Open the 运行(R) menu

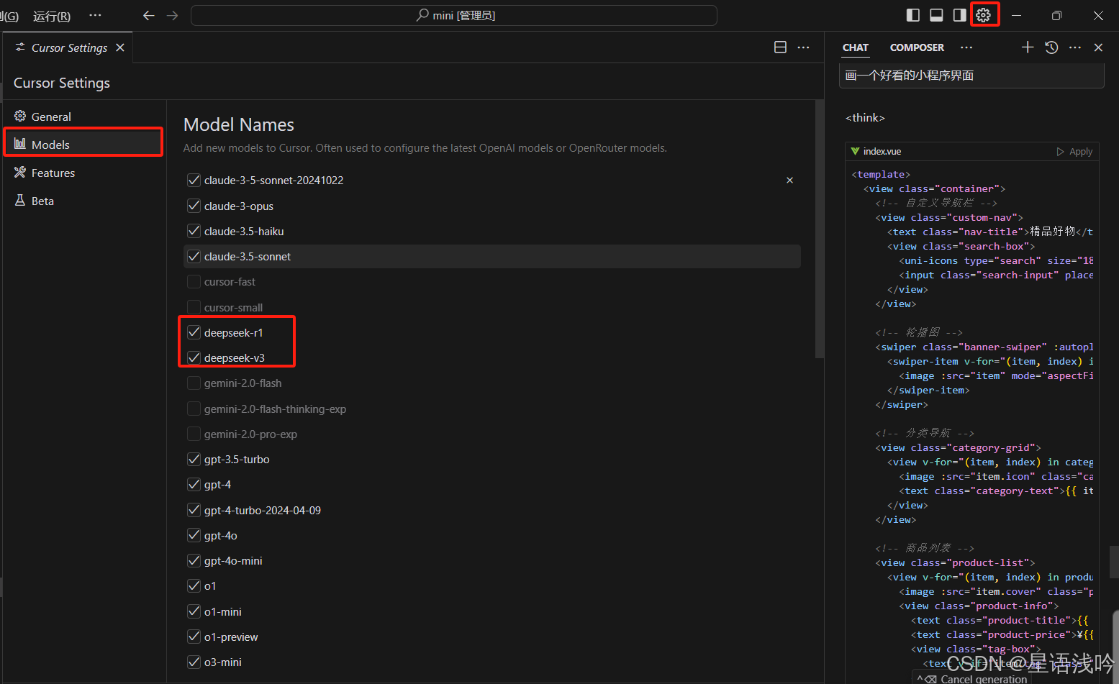click(52, 16)
